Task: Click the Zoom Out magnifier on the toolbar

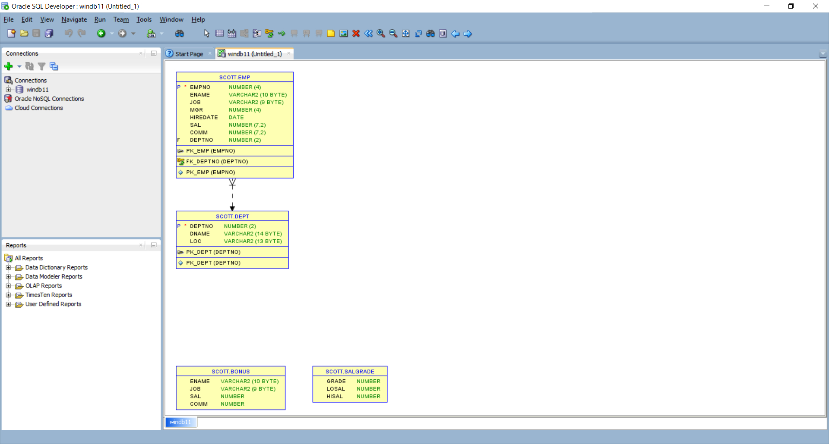Action: click(x=393, y=33)
